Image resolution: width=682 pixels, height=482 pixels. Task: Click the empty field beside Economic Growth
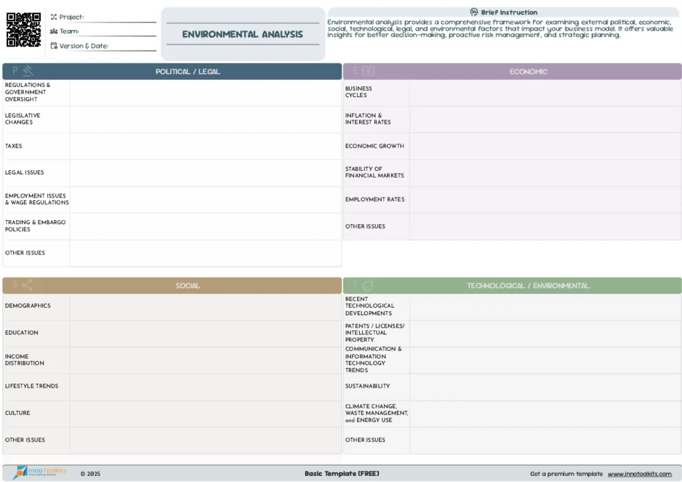pos(545,146)
